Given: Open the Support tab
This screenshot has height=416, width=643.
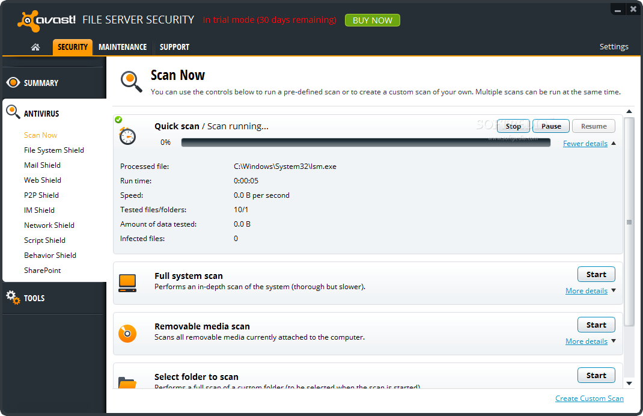Looking at the screenshot, I should [174, 47].
